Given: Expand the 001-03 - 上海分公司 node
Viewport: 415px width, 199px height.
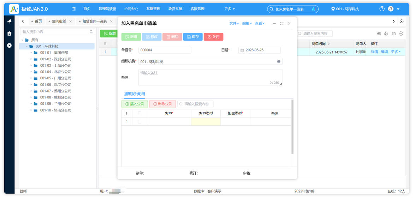Looking at the screenshot, I should [x=31, y=65].
